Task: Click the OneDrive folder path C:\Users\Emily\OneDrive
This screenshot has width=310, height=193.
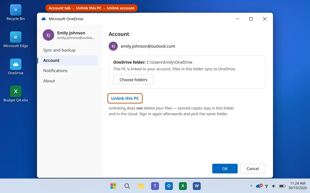Action: click(x=170, y=62)
